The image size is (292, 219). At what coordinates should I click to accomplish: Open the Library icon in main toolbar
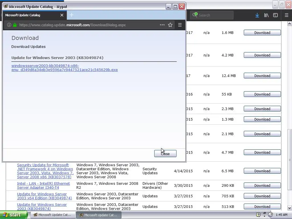click(x=266, y=15)
